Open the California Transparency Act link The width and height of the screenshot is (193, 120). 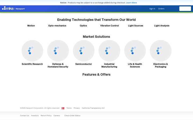pyautogui.click(x=93, y=108)
